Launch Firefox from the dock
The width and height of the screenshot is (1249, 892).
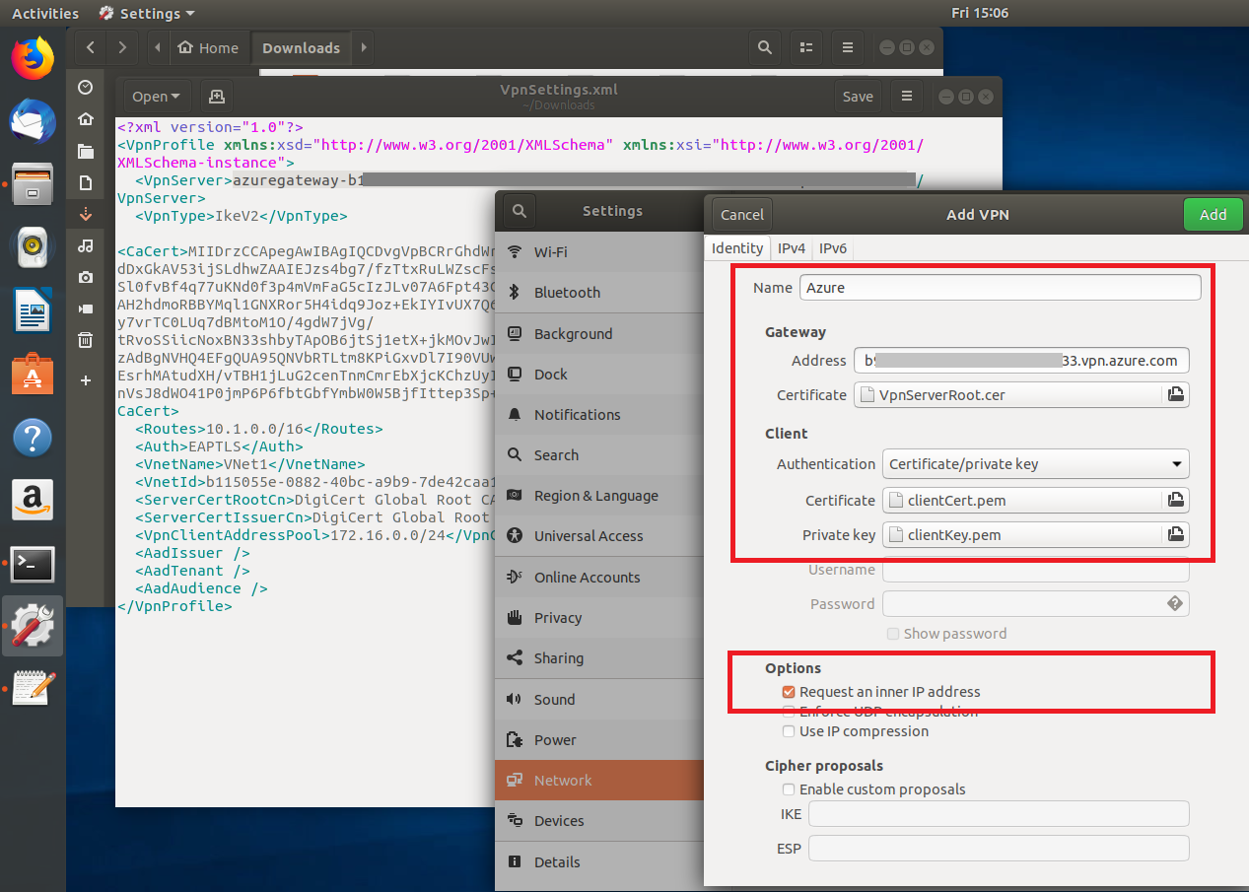[x=33, y=59]
